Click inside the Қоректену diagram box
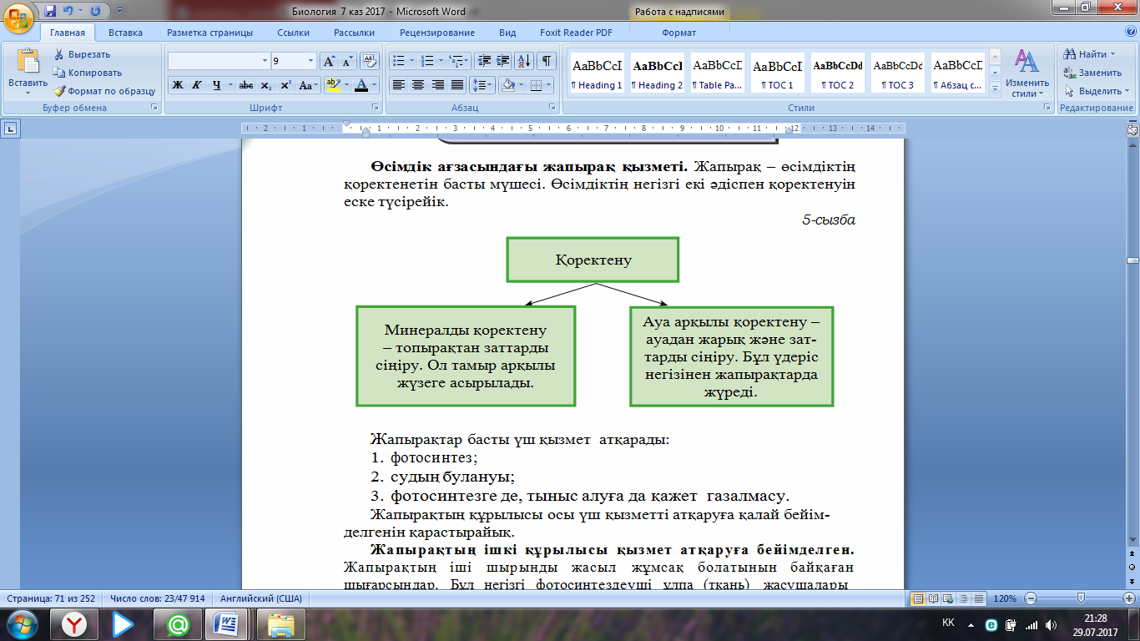The height and width of the screenshot is (641, 1140). pyautogui.click(x=593, y=260)
